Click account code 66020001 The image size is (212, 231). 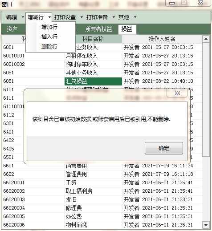(x=14, y=182)
